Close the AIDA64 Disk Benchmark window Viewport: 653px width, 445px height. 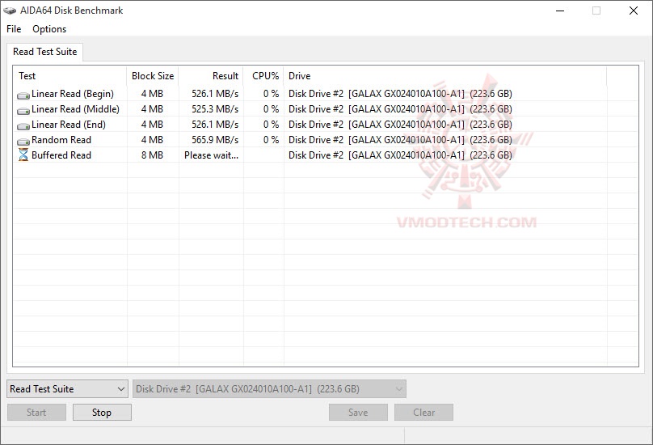pyautogui.click(x=634, y=11)
